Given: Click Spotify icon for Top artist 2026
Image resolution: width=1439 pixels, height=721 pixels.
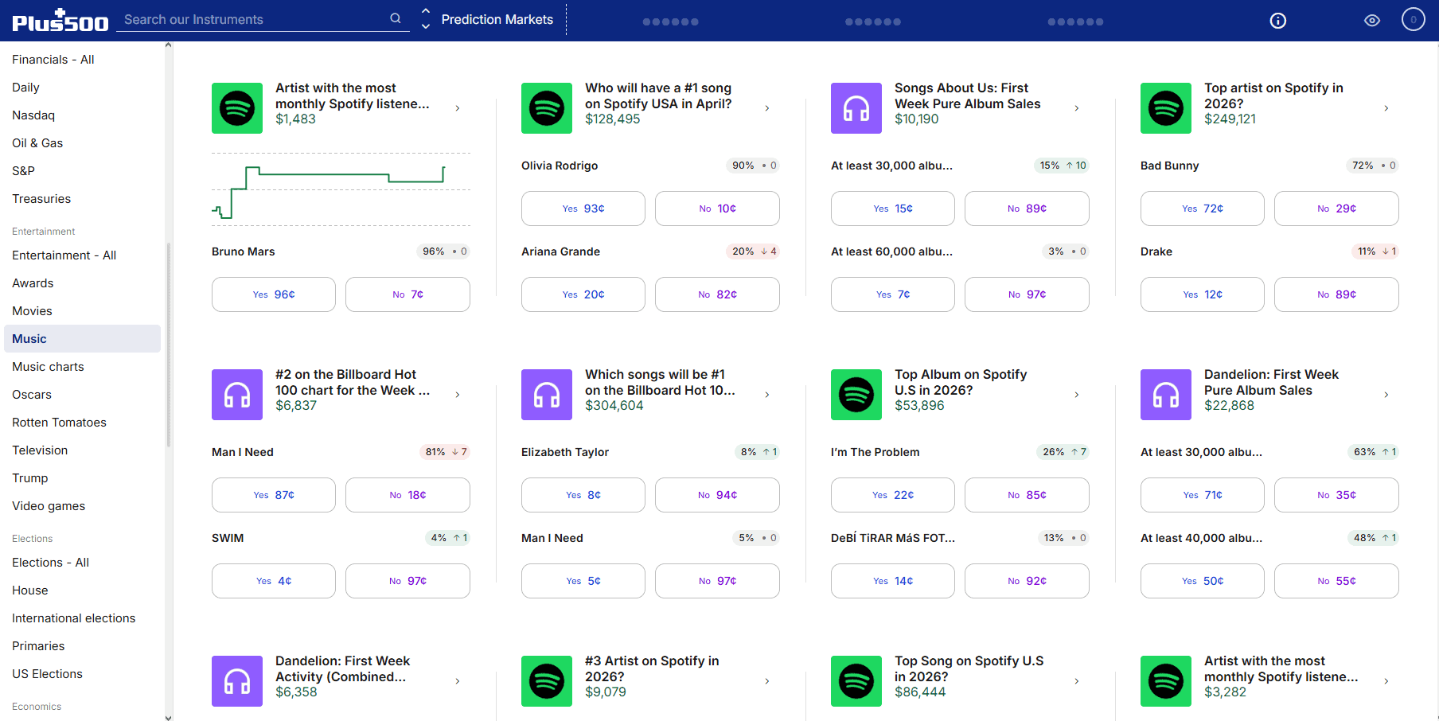Looking at the screenshot, I should pos(1166,108).
